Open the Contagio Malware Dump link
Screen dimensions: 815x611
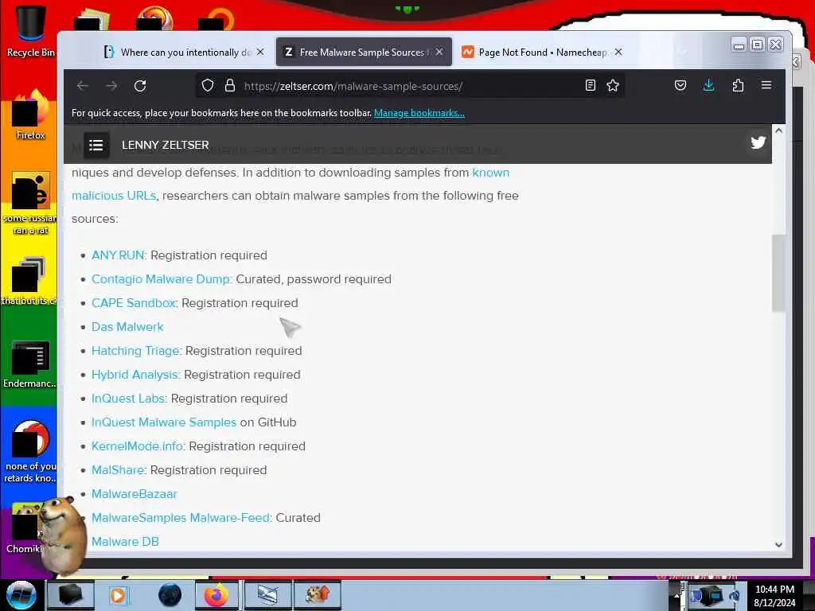tap(161, 279)
